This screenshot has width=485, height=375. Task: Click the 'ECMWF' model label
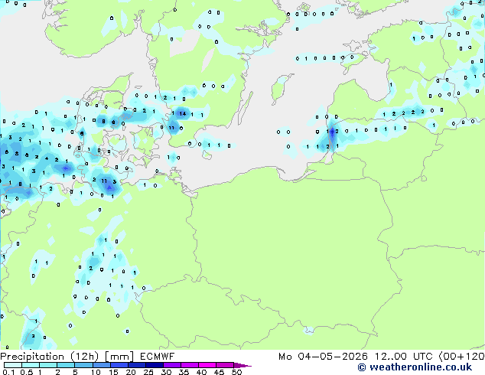tap(157, 357)
